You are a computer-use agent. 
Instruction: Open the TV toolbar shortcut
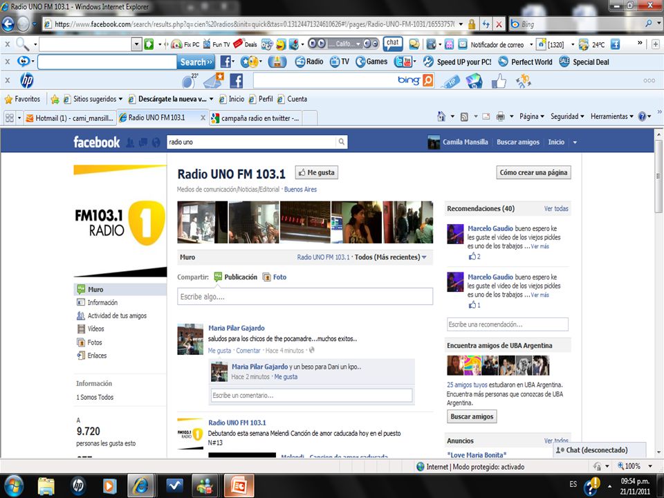[x=340, y=62]
